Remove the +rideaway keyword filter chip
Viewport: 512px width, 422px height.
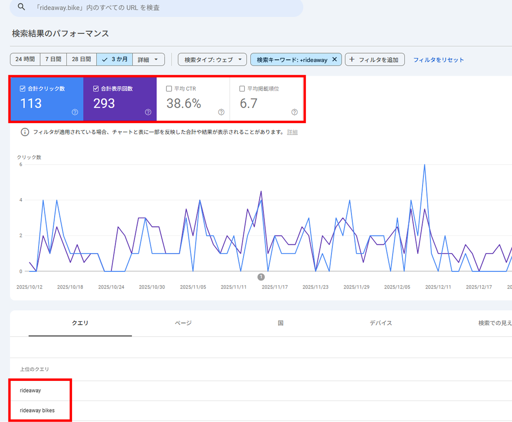[x=335, y=59]
